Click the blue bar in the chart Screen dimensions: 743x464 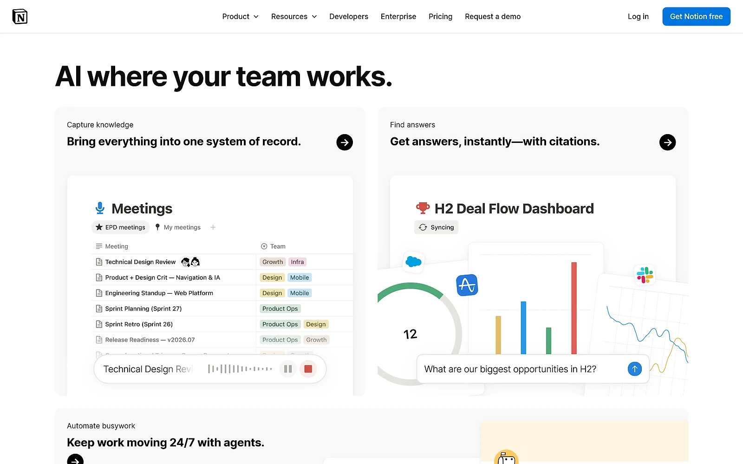tap(523, 328)
